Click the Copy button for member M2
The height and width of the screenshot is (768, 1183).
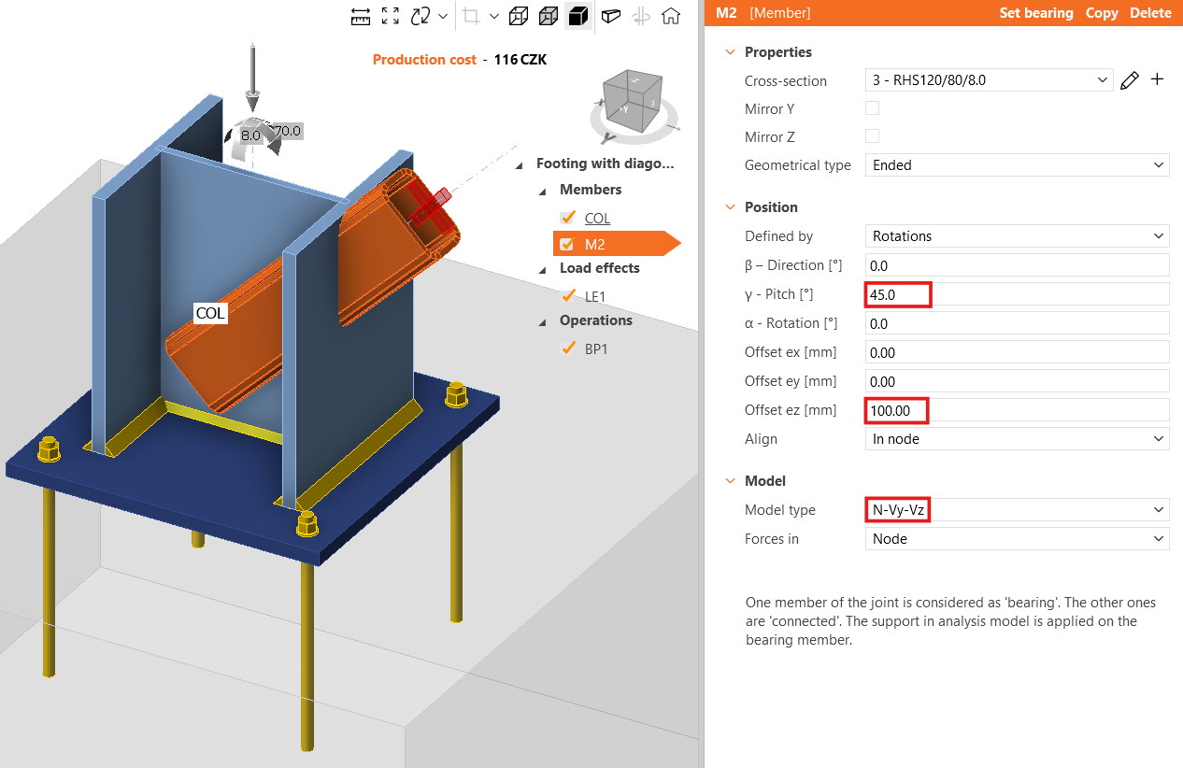(1101, 13)
